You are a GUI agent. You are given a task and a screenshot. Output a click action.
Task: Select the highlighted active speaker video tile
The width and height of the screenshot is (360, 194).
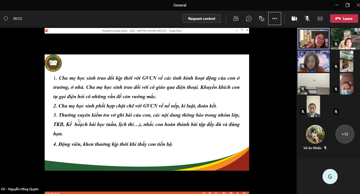pyautogui.click(x=313, y=39)
